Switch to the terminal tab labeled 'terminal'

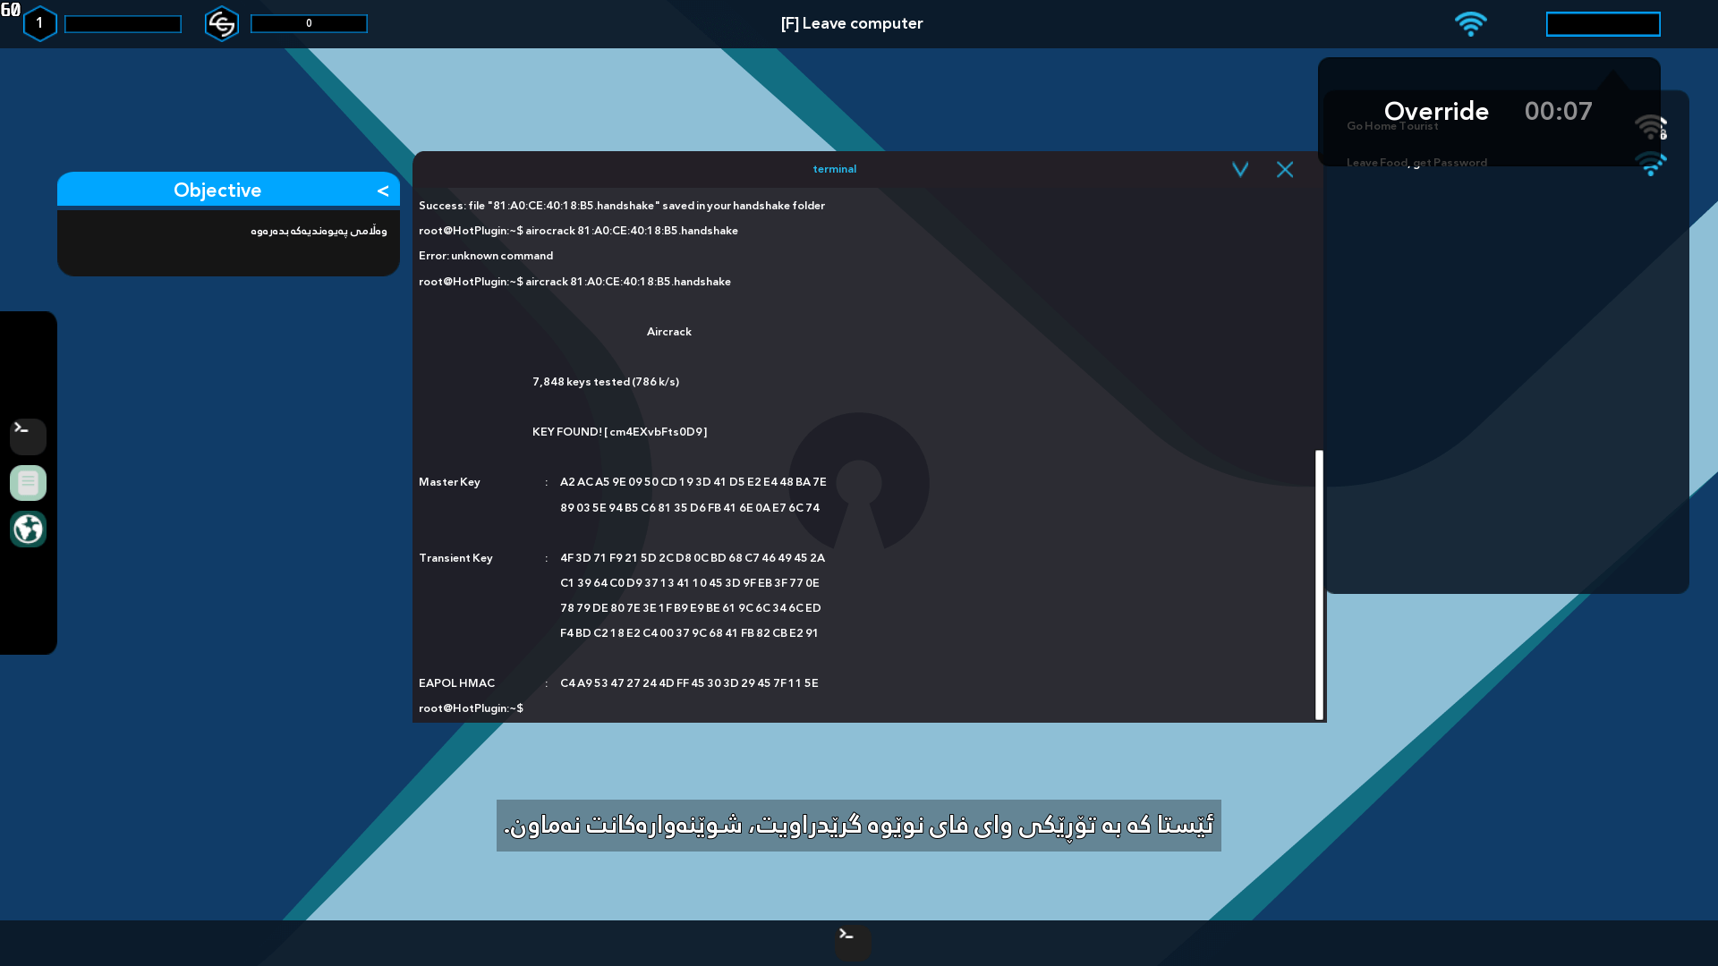[834, 168]
